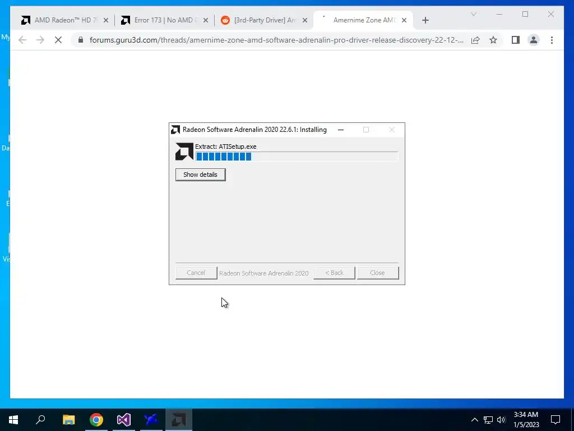Viewport: 574px width, 431px height.
Task: Bookmark this page with the star icon
Action: 493,40
